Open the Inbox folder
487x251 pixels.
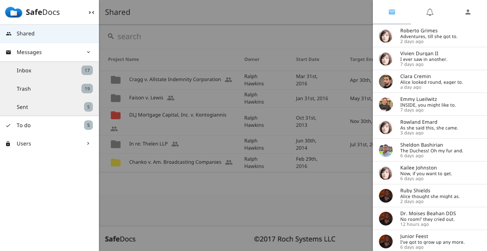[49, 70]
